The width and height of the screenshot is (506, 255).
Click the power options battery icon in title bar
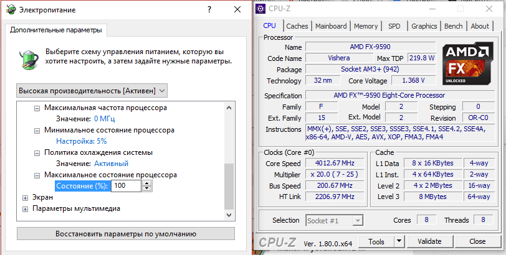click(11, 10)
